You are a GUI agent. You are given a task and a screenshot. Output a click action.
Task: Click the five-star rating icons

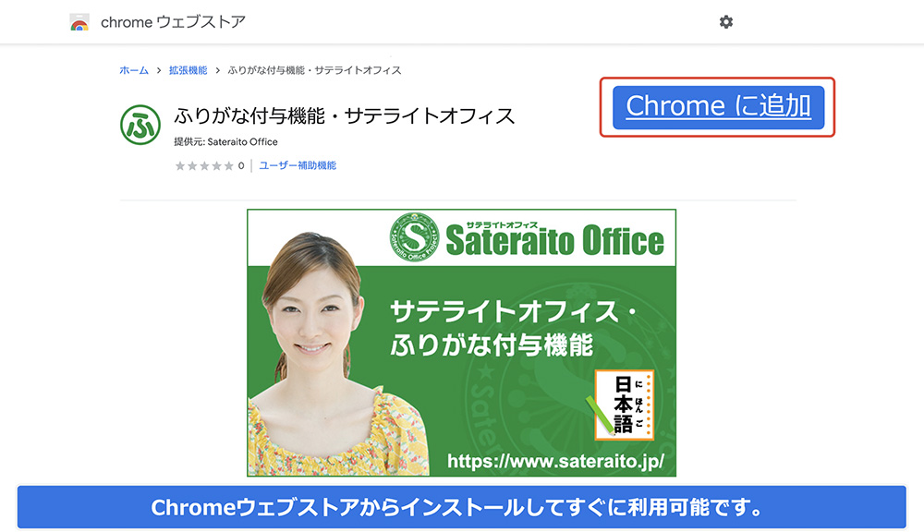point(204,166)
